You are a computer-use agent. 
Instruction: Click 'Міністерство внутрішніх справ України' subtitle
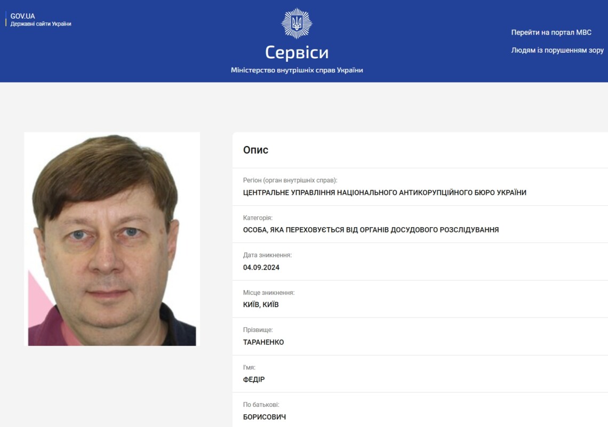tap(297, 70)
